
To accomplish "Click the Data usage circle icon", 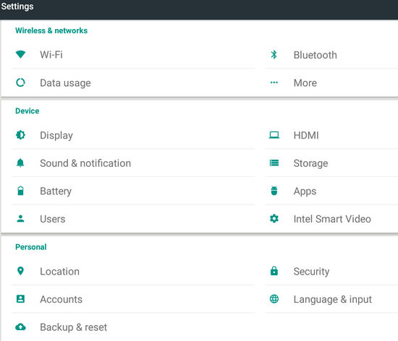I will tap(20, 82).
